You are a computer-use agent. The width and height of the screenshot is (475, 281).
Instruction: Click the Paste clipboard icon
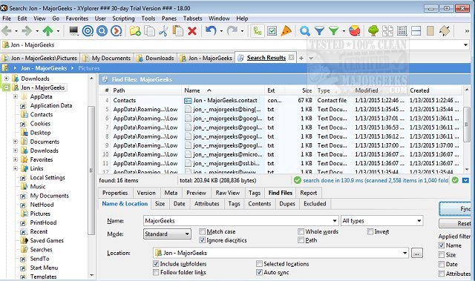(178, 31)
